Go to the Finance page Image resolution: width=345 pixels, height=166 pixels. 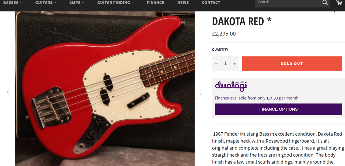[x=156, y=3]
